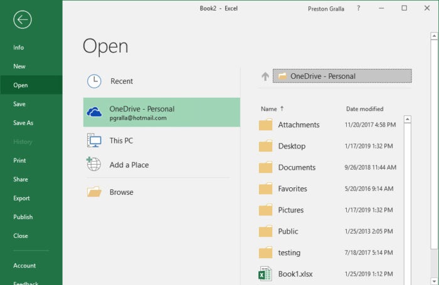Click the file list scroll-up arrow
This screenshot has width=439, height=285.
coord(408,119)
